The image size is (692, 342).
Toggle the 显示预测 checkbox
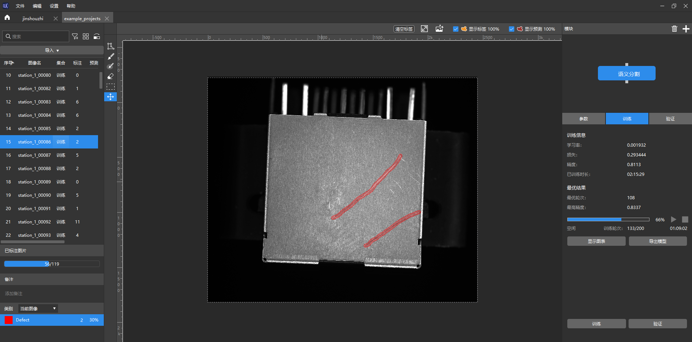click(x=511, y=29)
